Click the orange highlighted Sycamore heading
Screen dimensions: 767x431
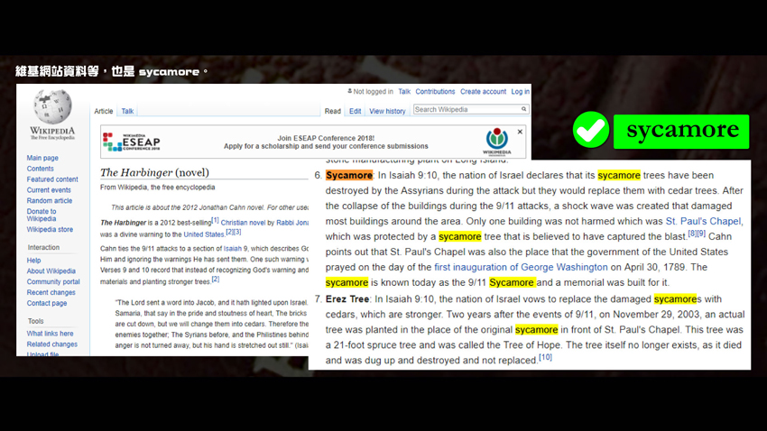tap(349, 176)
